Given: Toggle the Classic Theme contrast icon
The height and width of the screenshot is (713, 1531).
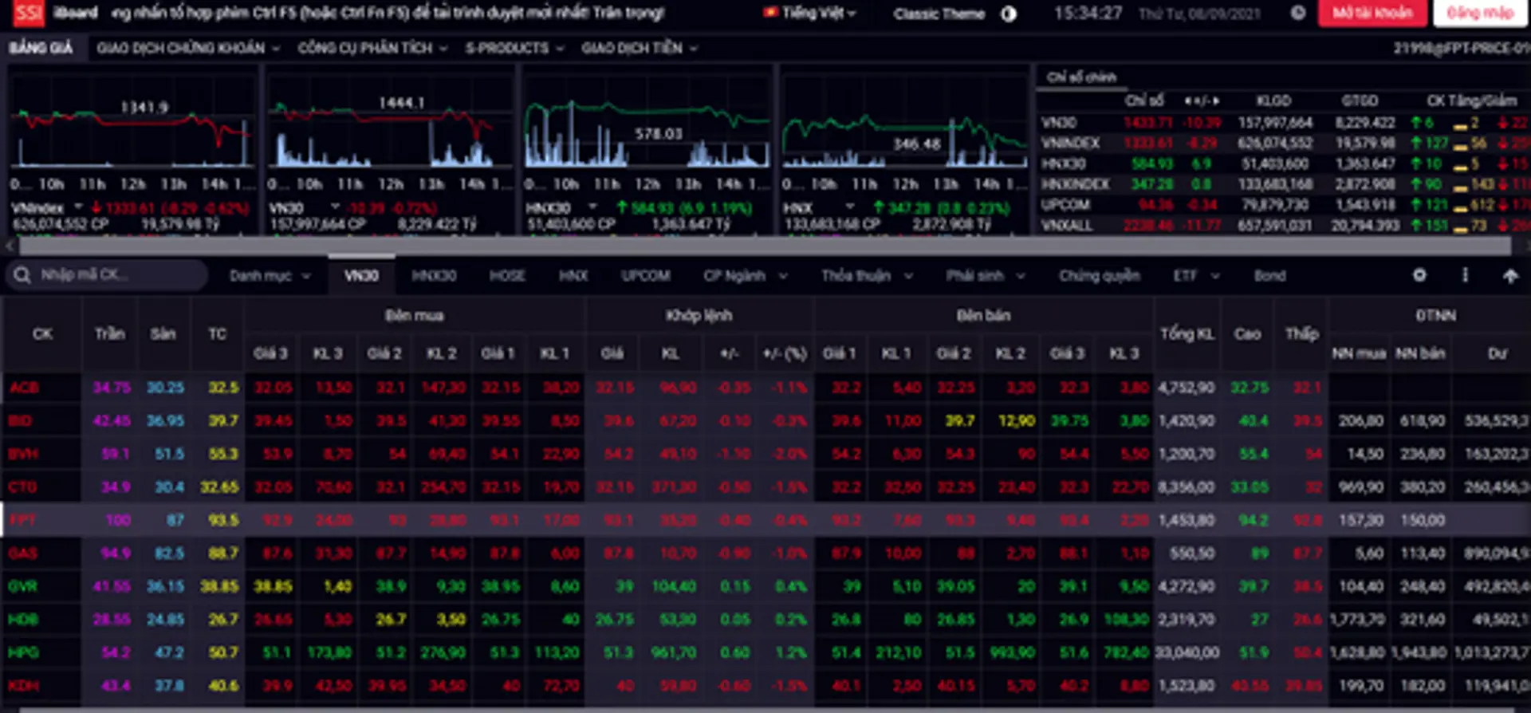Looking at the screenshot, I should coord(1009,14).
